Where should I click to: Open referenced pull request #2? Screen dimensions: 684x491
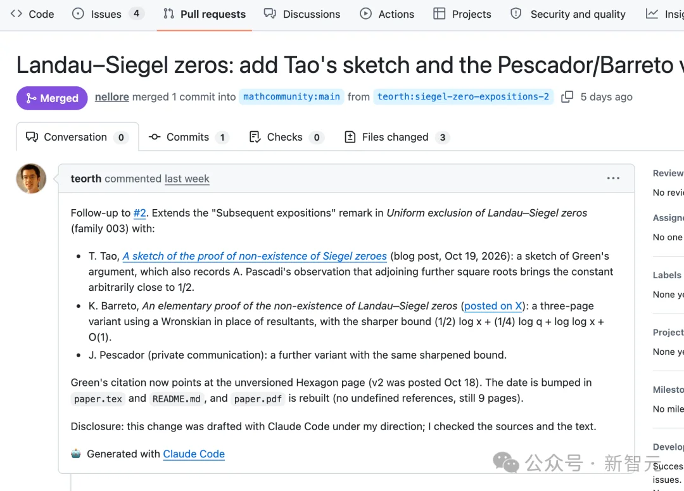click(x=139, y=213)
